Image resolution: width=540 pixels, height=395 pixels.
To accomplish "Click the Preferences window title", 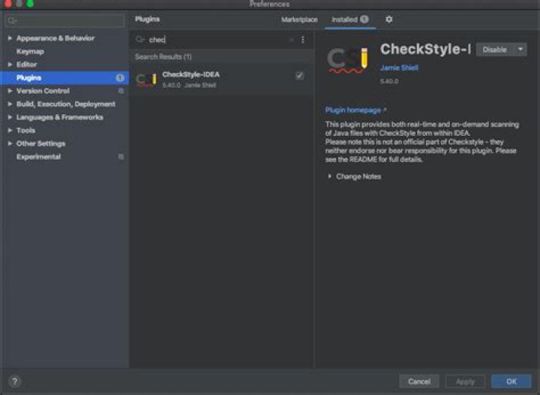I will tap(269, 5).
